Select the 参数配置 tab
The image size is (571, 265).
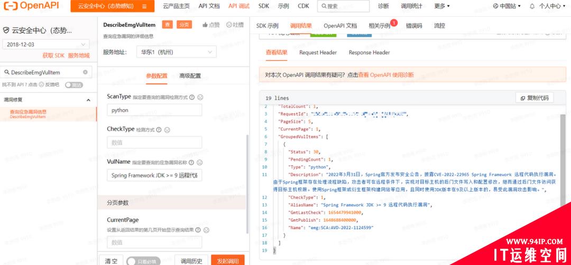[x=156, y=76]
